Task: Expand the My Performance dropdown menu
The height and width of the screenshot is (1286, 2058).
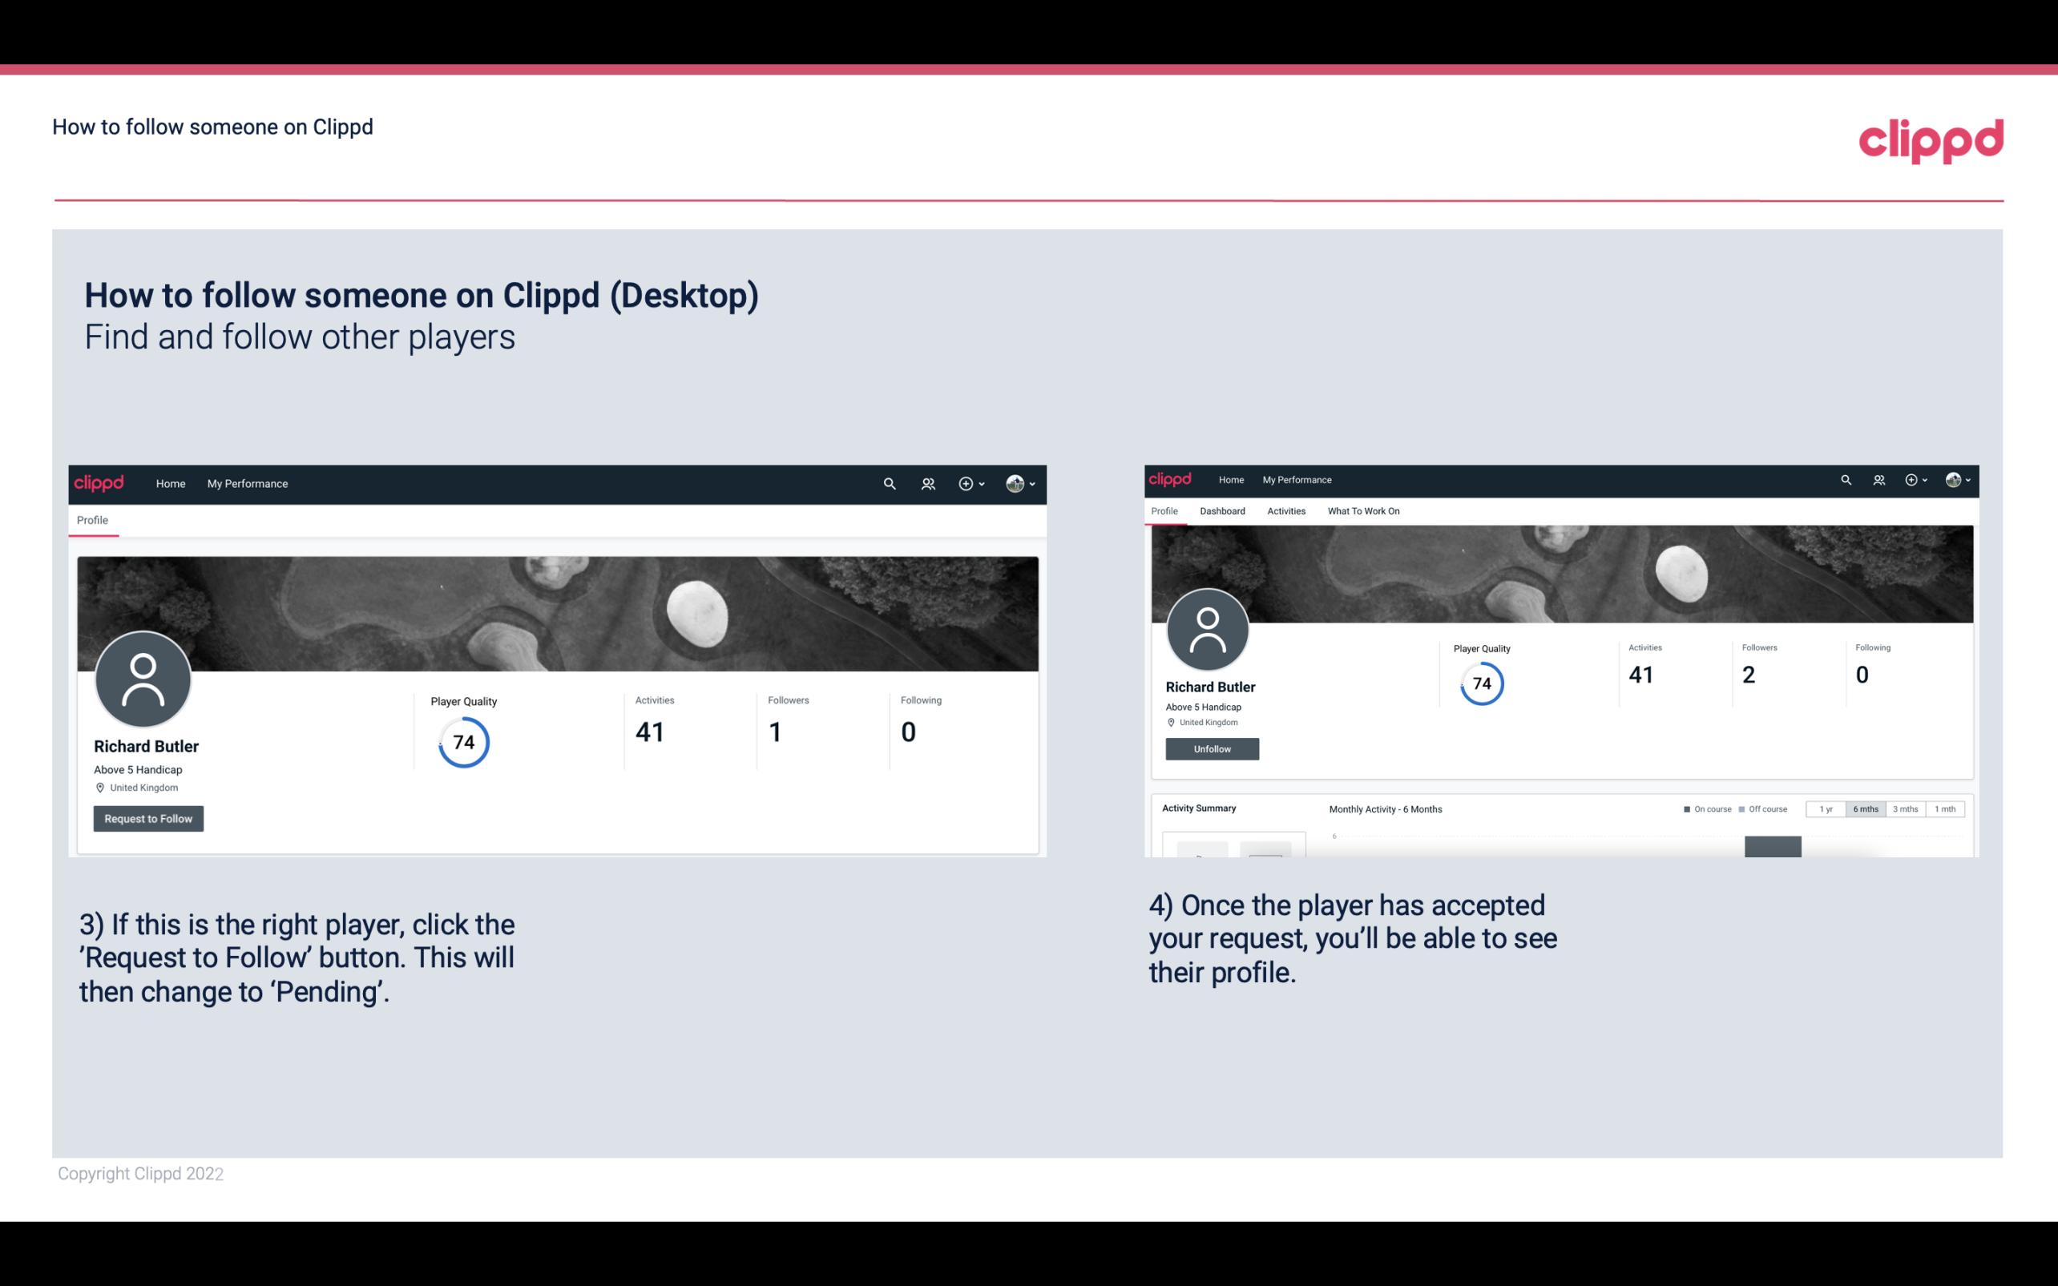Action: [x=248, y=483]
